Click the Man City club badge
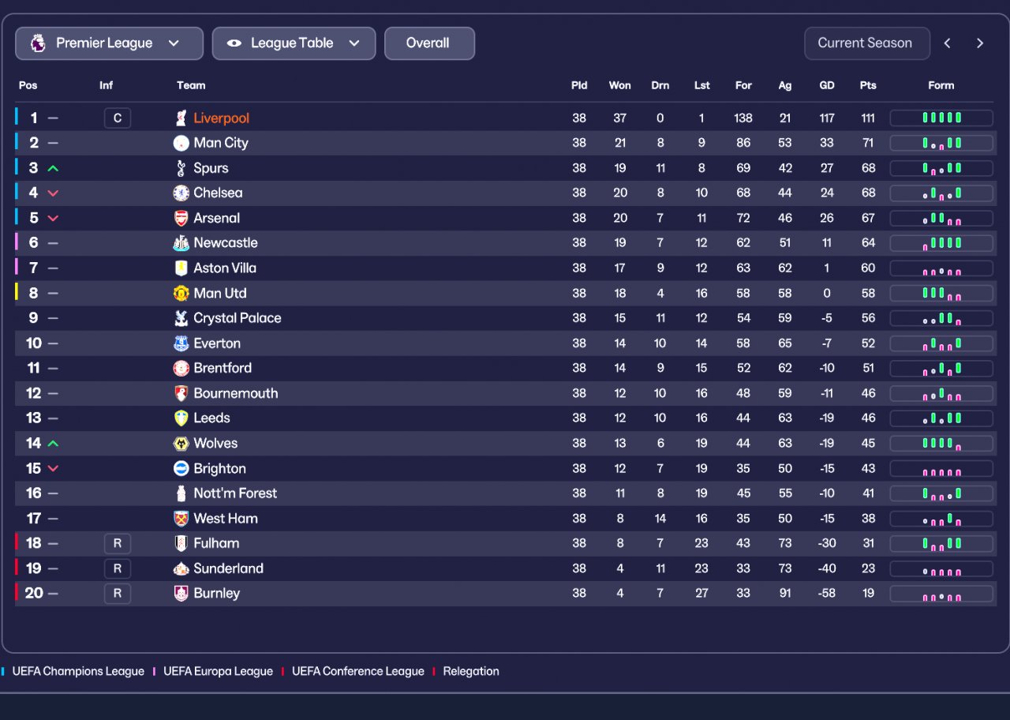This screenshot has width=1010, height=720. [181, 143]
